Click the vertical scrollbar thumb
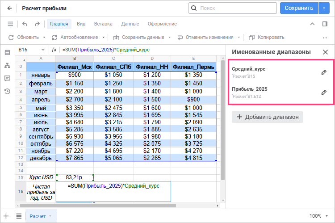This screenshot has width=335, height=223. (x=222, y=120)
